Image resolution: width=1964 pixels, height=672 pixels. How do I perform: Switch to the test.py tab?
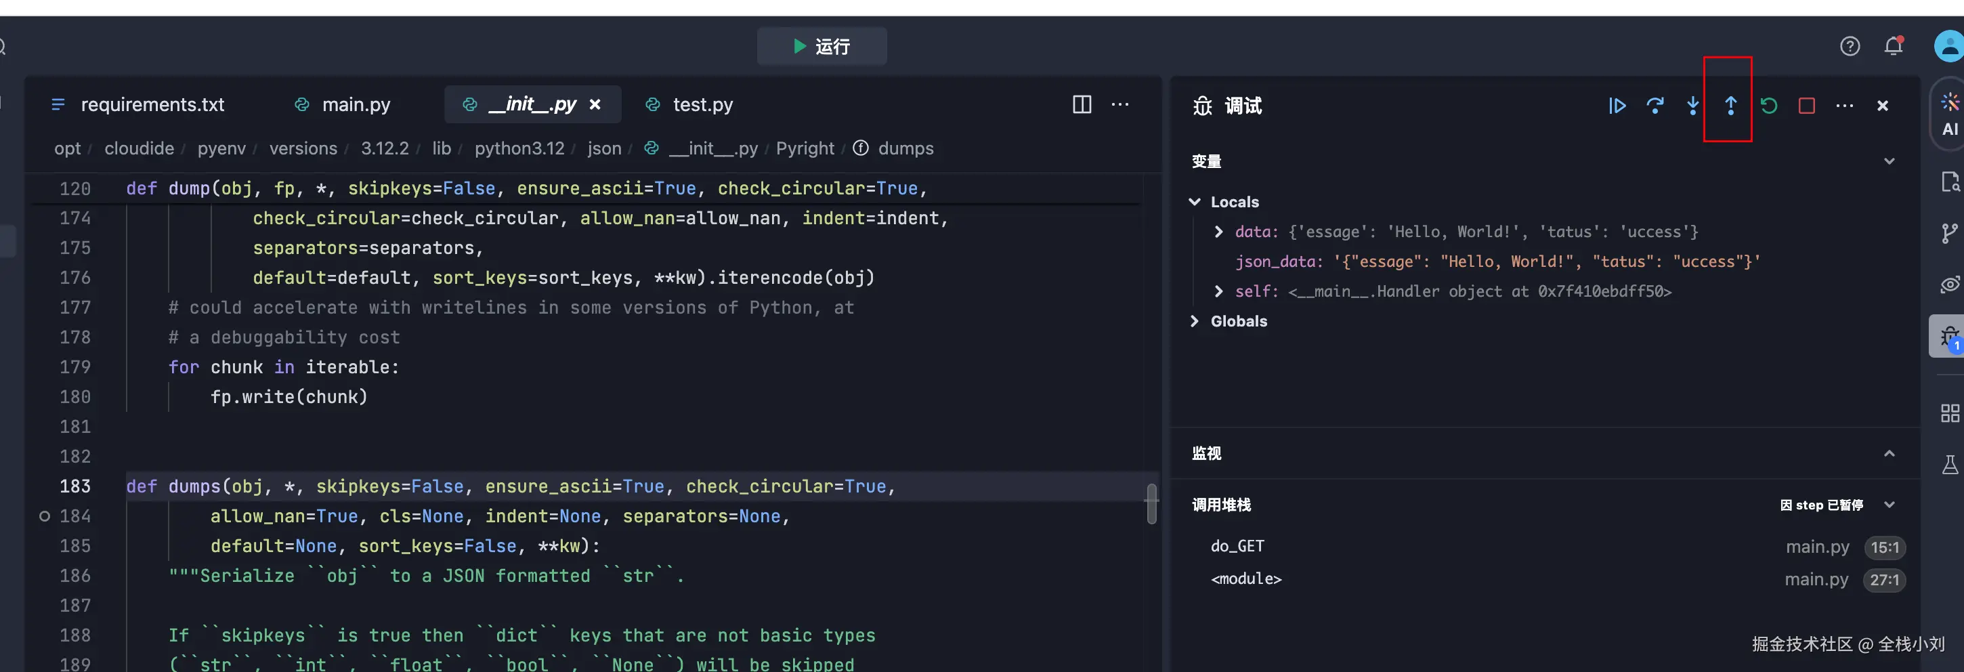coord(689,104)
